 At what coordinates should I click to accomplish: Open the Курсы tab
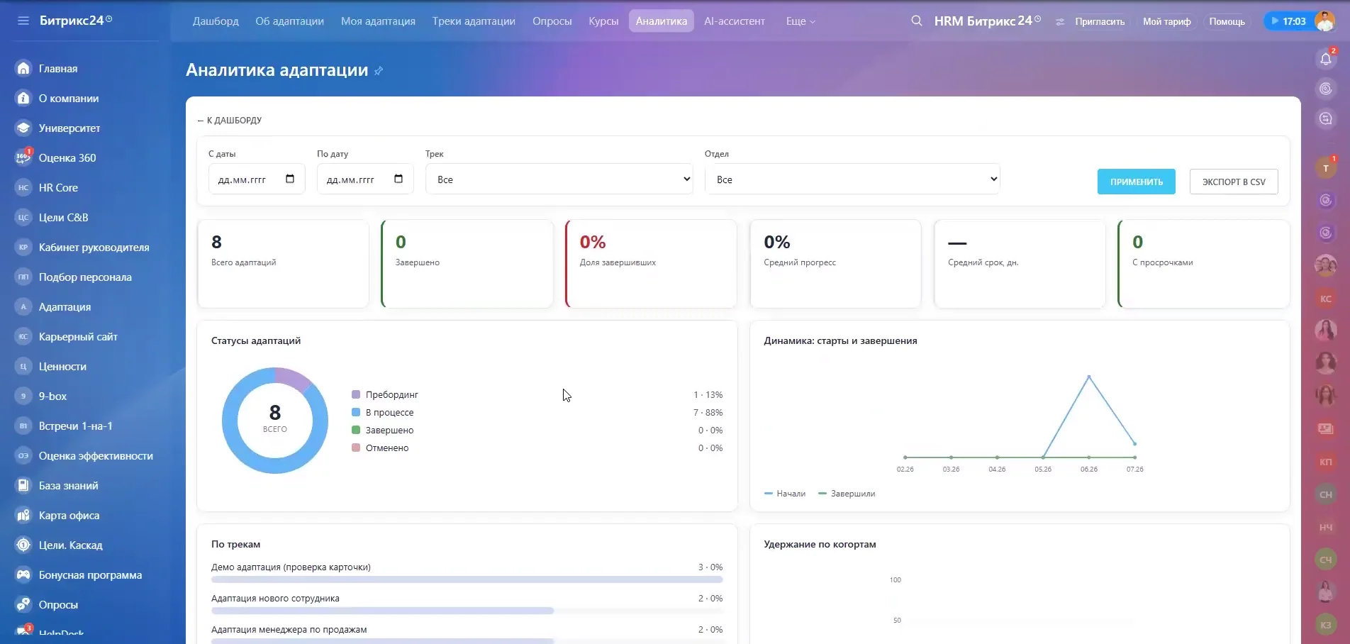(603, 21)
